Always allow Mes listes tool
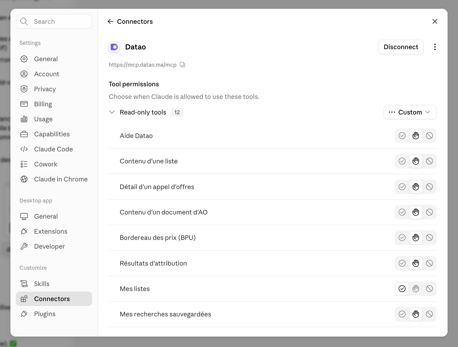 pos(402,289)
